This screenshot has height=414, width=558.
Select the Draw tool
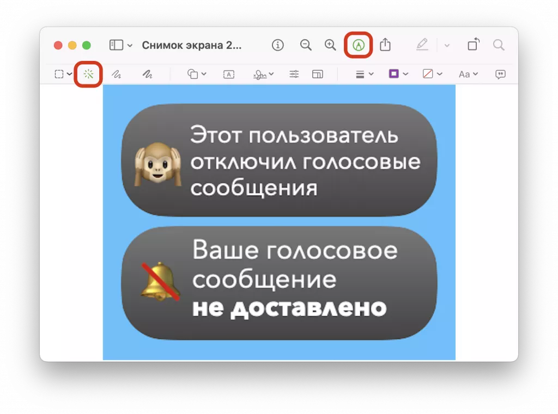pyautogui.click(x=146, y=74)
